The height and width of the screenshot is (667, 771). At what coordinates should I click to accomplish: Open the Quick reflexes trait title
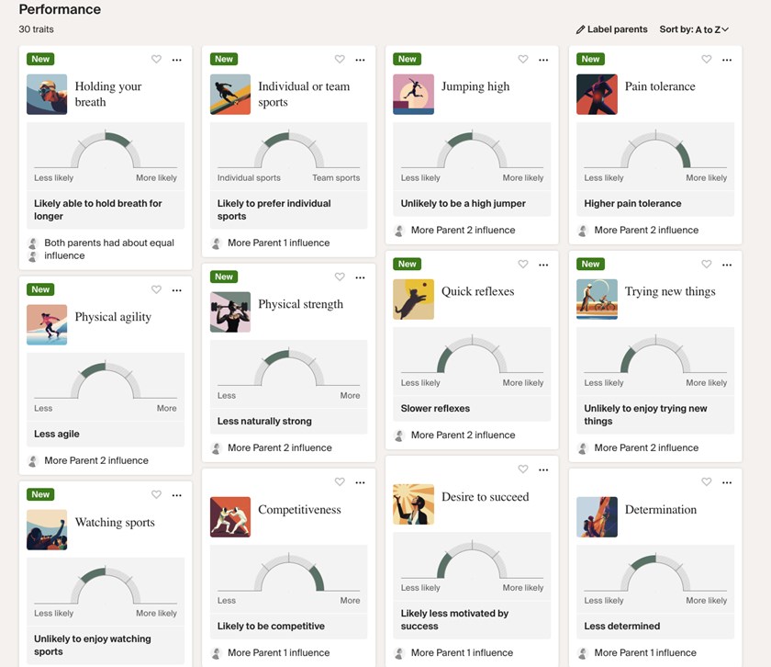tap(477, 291)
